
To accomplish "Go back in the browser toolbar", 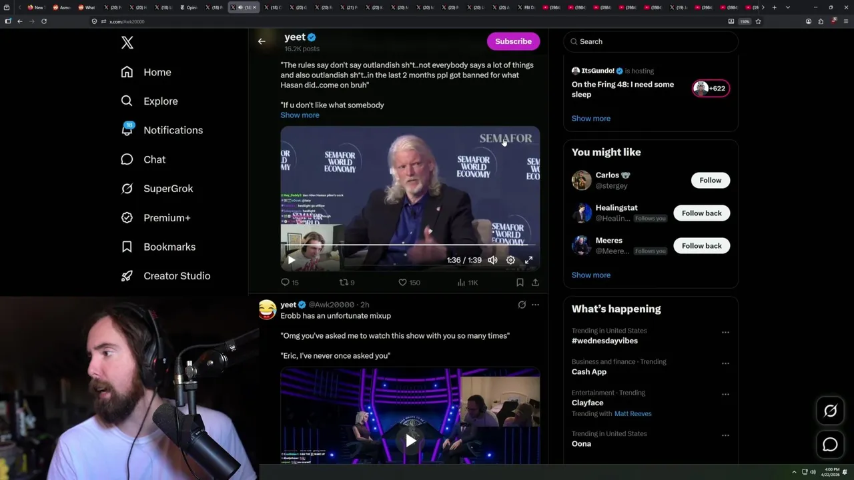I will [x=20, y=21].
